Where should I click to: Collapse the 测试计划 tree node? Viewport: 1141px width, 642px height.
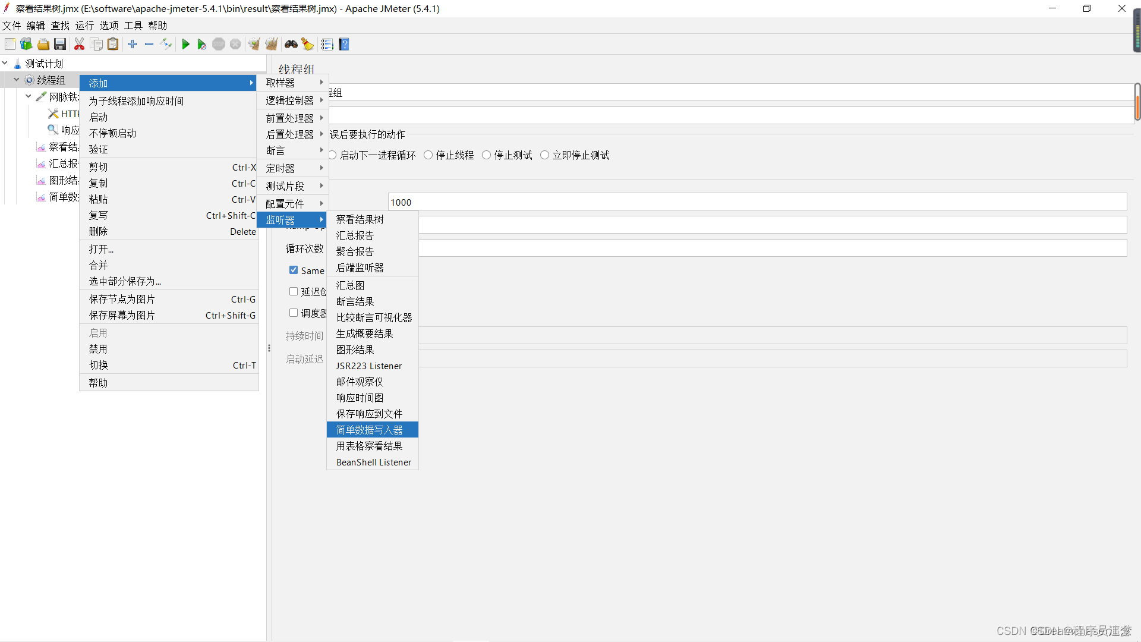tap(5, 63)
